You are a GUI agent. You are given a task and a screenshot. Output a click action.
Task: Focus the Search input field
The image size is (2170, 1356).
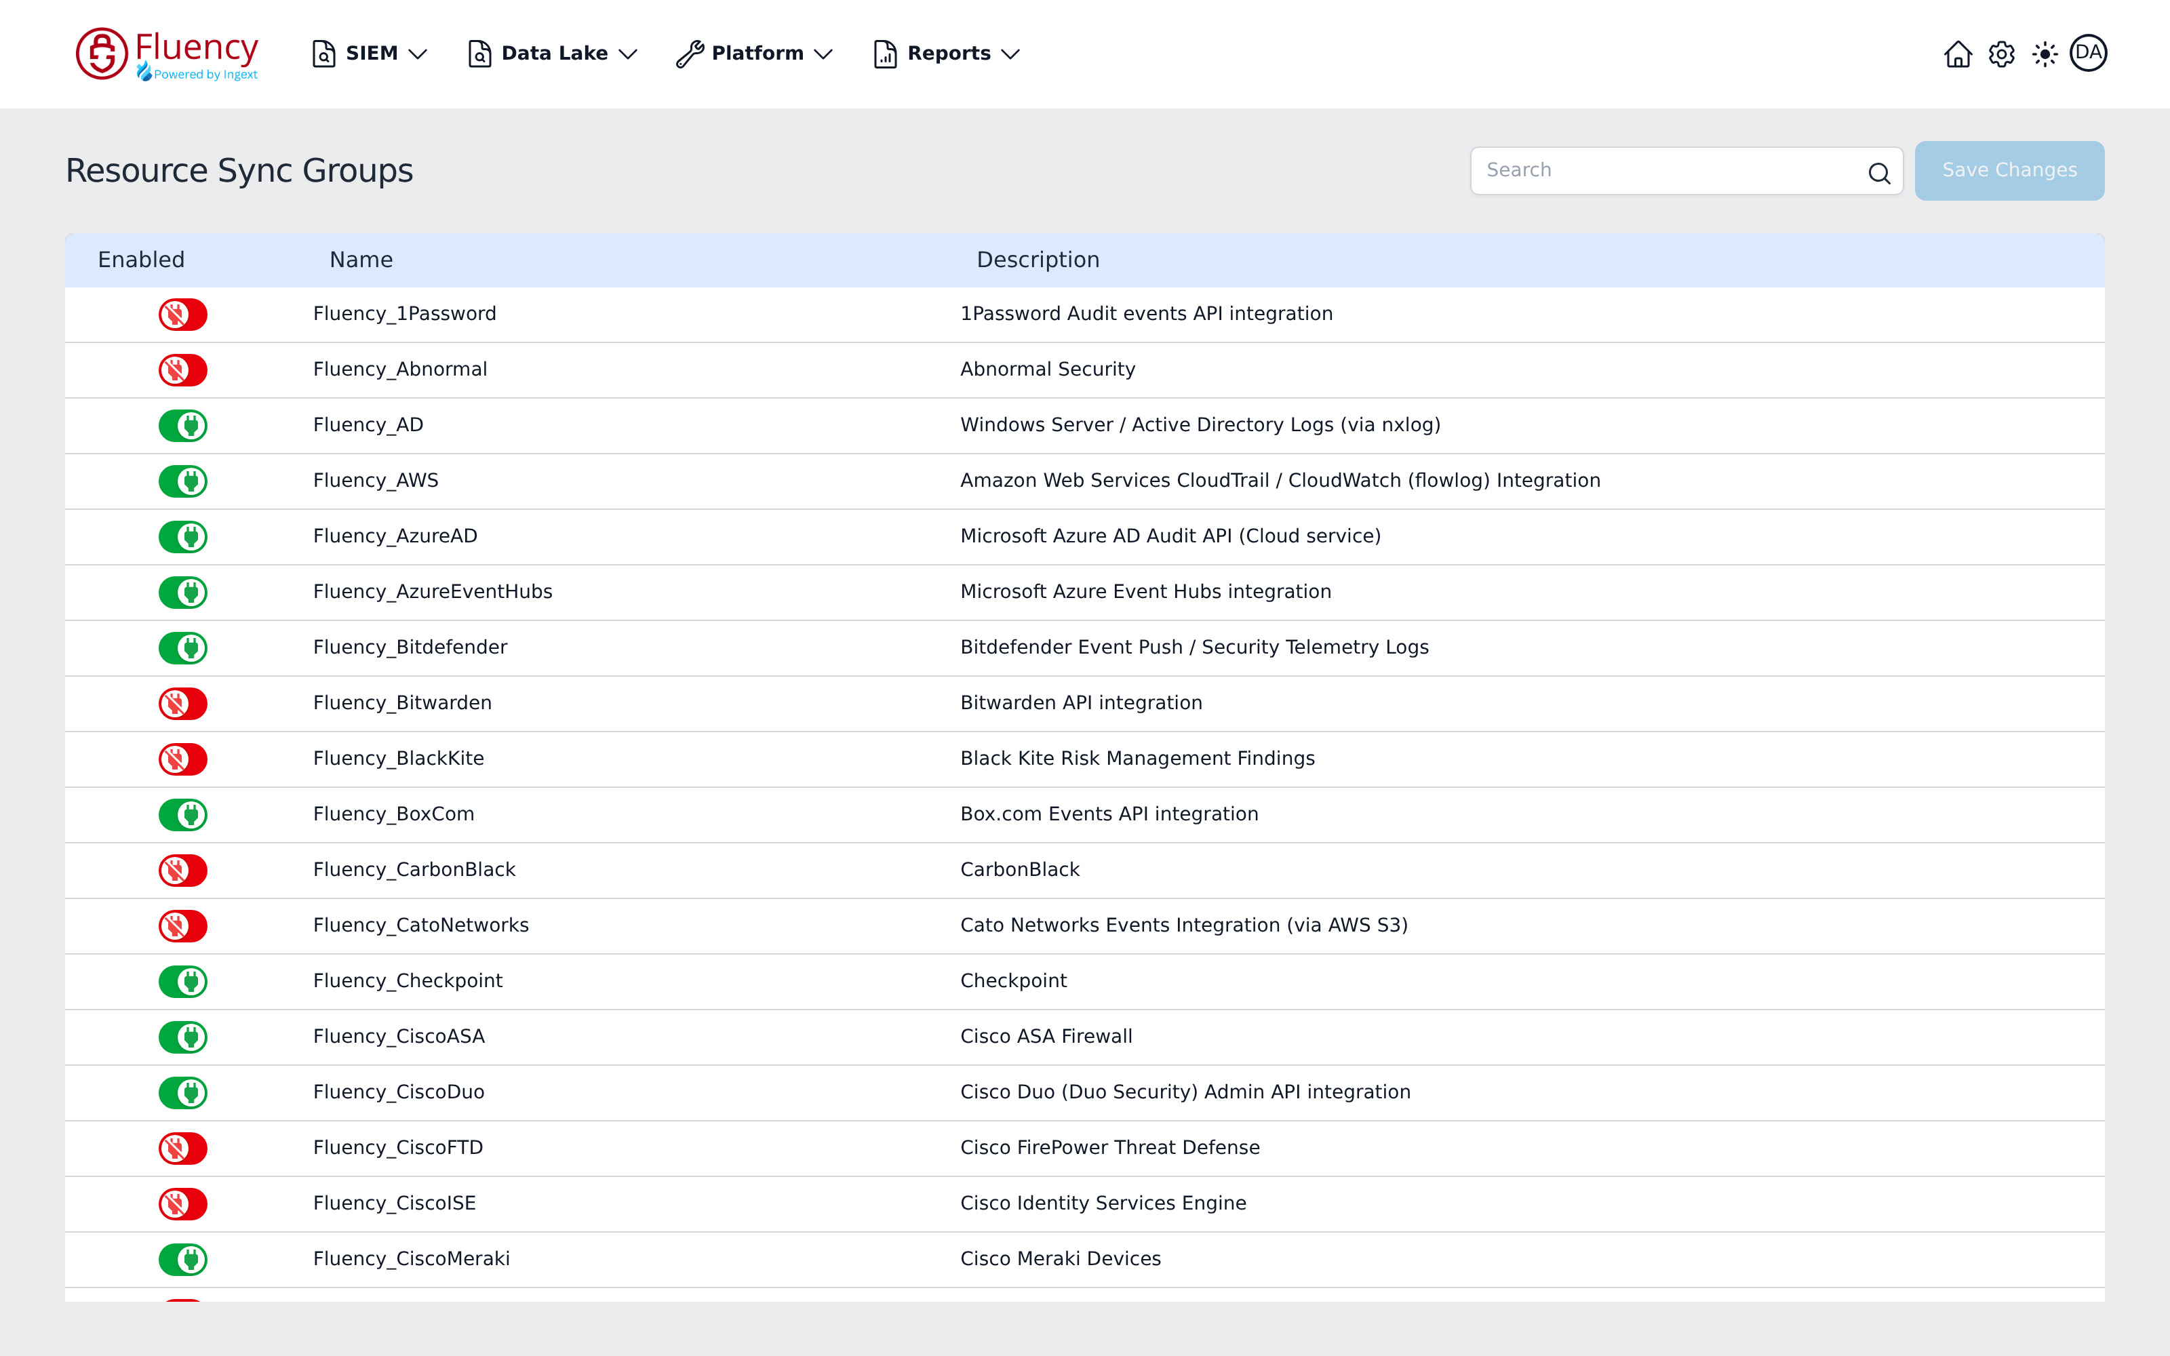pyautogui.click(x=1686, y=170)
